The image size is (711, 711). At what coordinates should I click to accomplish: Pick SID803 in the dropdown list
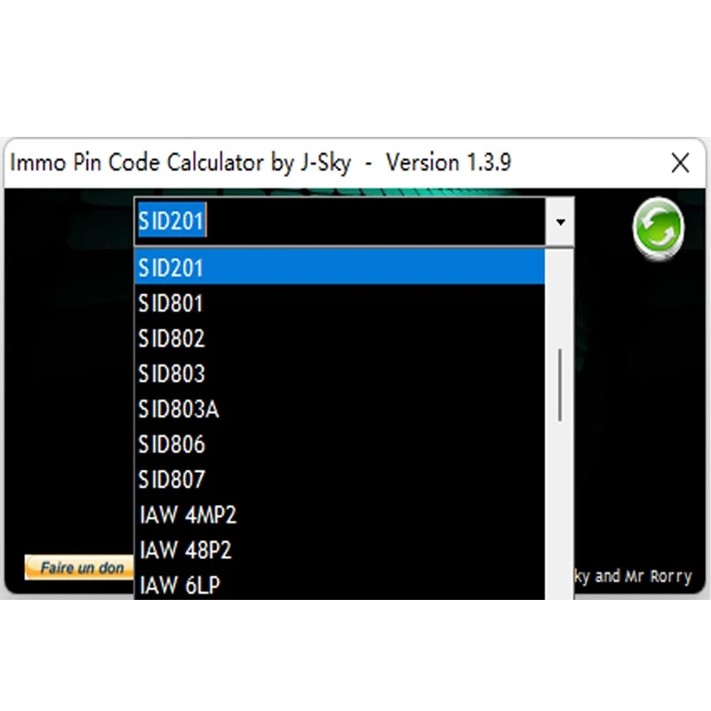pos(340,373)
